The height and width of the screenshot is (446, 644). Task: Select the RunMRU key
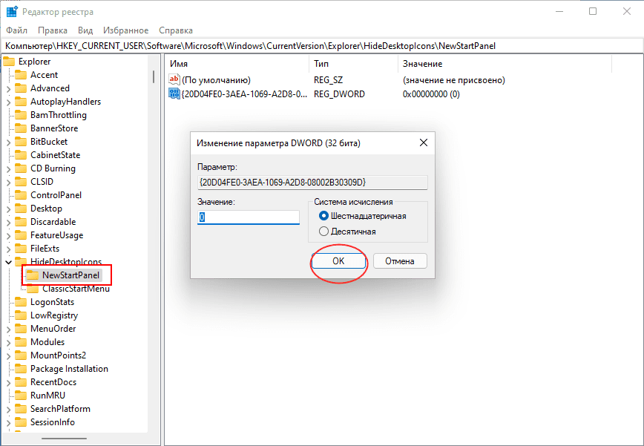coord(47,396)
